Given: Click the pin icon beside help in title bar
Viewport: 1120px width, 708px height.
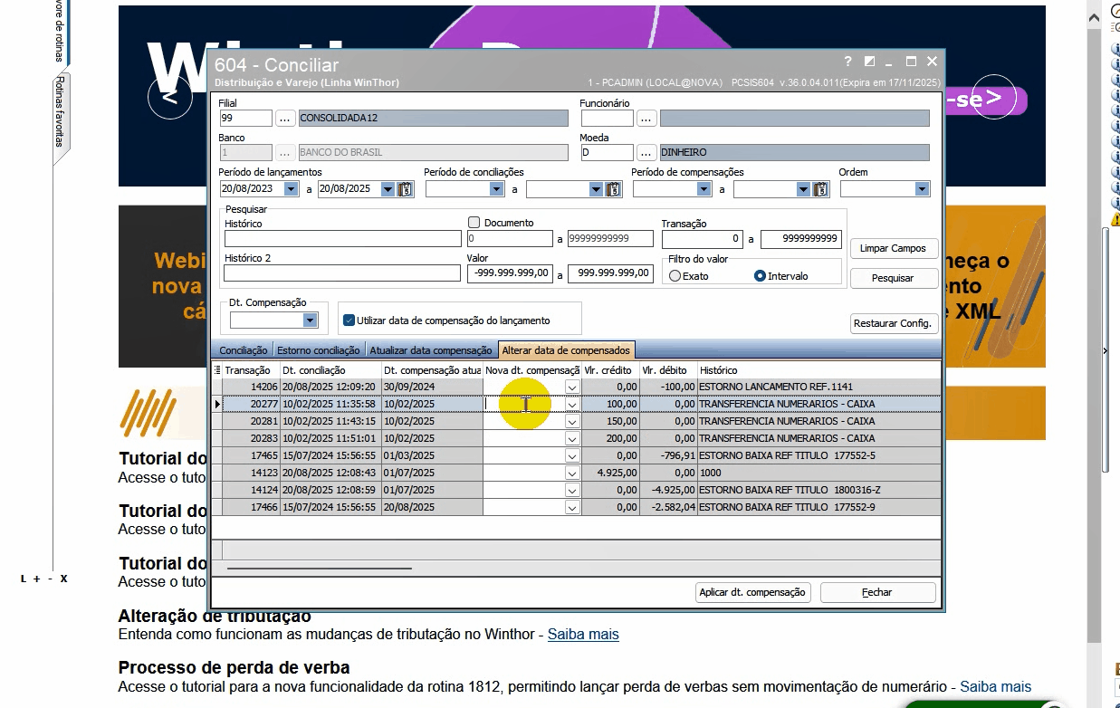Looking at the screenshot, I should pyautogui.click(x=869, y=62).
